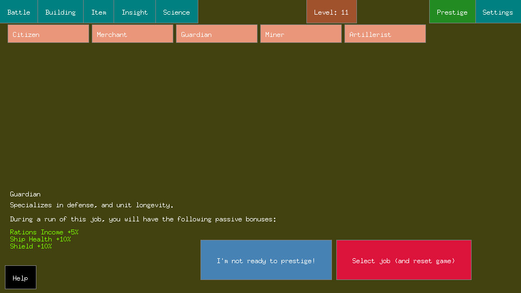This screenshot has height=293, width=521.
Task: Select the Artillerist job
Action: [385, 34]
